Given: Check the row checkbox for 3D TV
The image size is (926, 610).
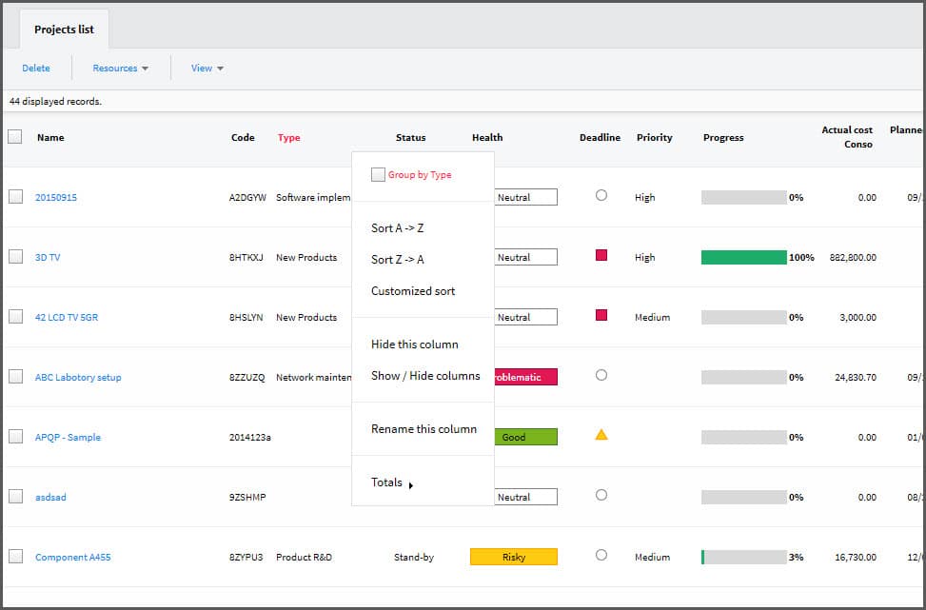Looking at the screenshot, I should (x=15, y=257).
